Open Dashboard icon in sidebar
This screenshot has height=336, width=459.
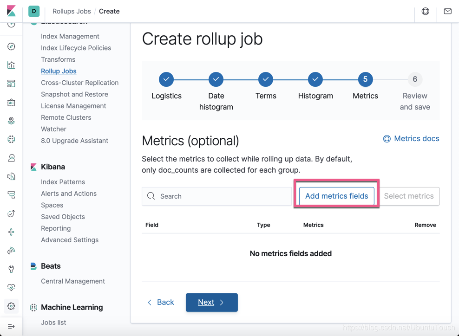[x=11, y=84]
